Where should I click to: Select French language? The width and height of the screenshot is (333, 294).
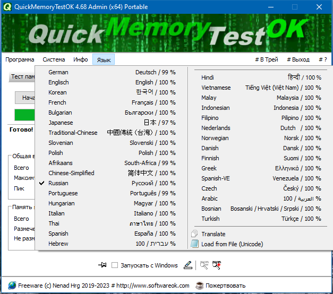click(112, 102)
